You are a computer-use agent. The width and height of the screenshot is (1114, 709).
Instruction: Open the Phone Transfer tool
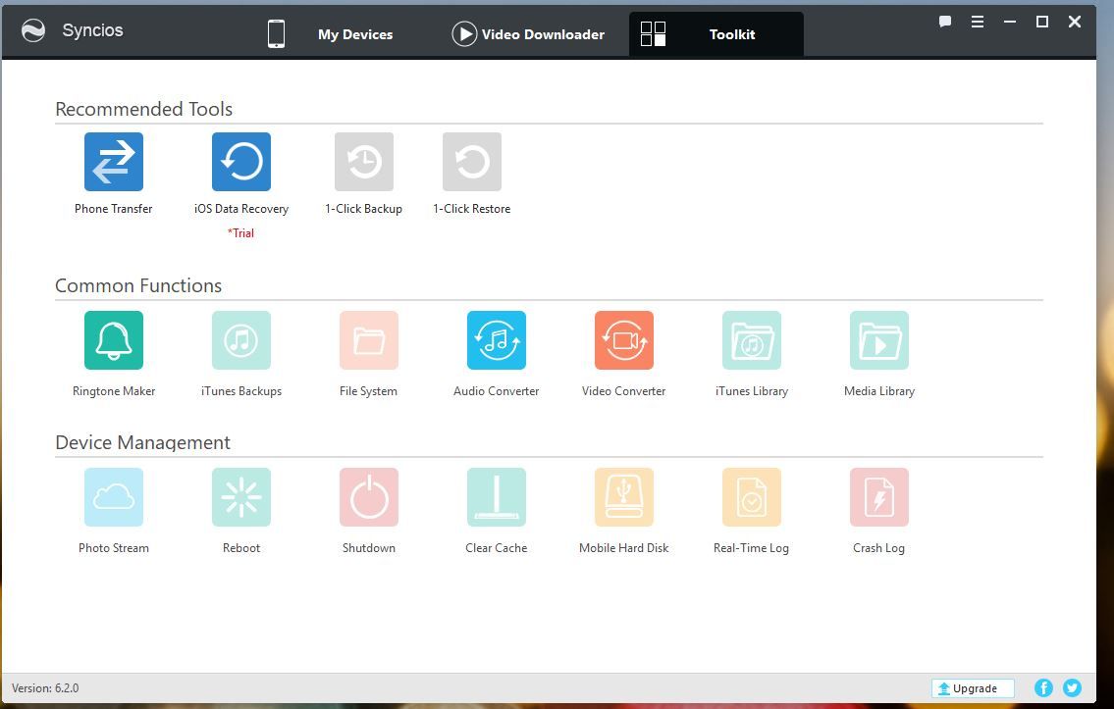click(114, 162)
